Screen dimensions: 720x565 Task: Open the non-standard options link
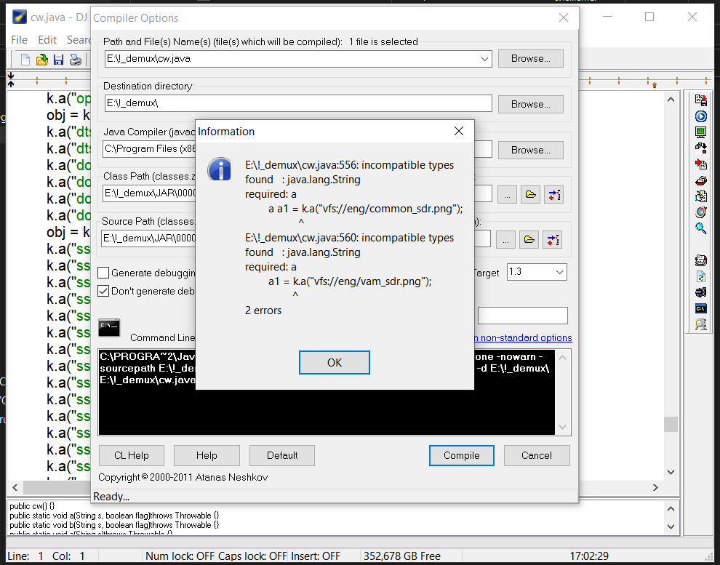[523, 338]
